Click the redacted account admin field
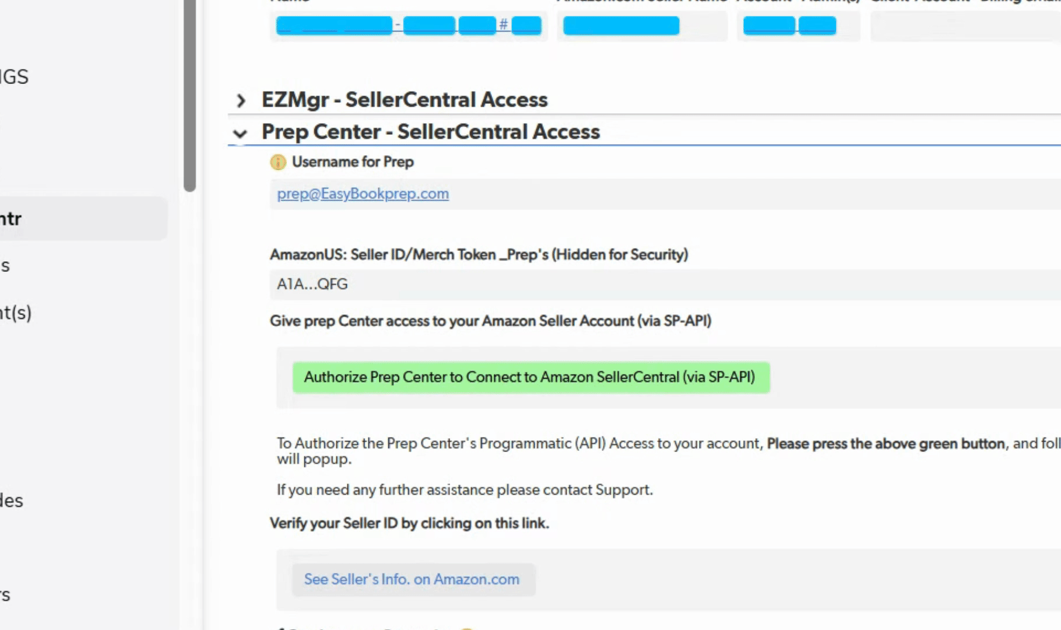1061x630 pixels. (790, 26)
